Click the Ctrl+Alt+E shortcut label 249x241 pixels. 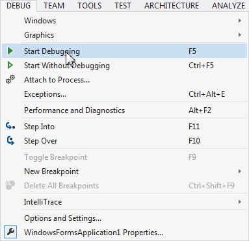[x=207, y=94]
